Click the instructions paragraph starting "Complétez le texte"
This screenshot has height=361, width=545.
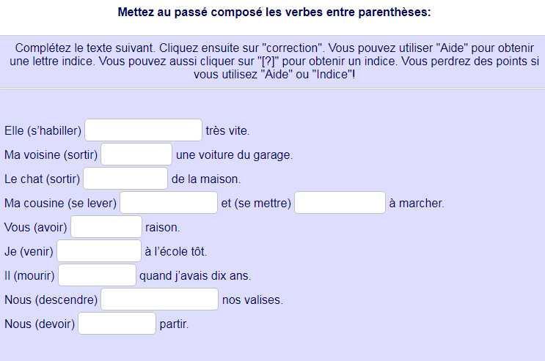[274, 61]
